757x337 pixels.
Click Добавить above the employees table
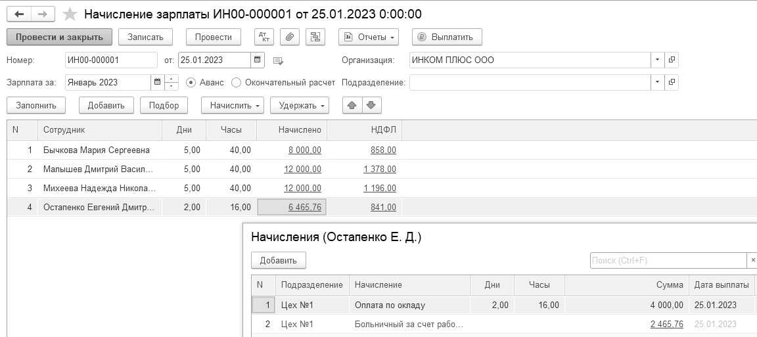pos(106,105)
